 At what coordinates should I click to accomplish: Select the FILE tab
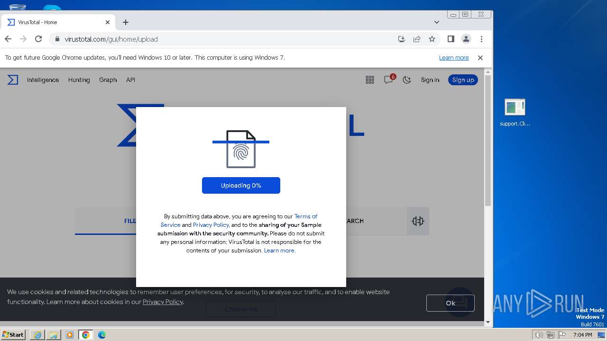[x=130, y=221]
